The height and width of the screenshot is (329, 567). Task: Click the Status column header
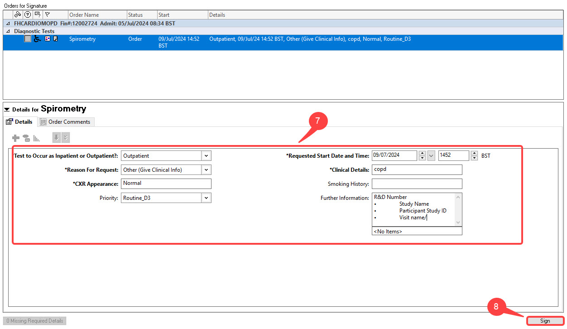pos(142,15)
